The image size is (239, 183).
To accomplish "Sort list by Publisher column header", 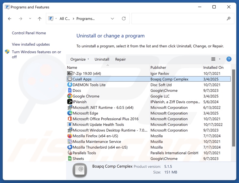I will click(158, 68).
